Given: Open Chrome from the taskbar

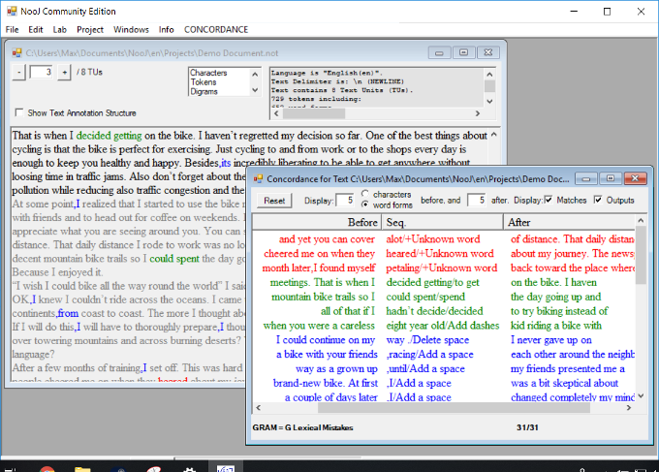Looking at the screenshot, I should 46,469.
